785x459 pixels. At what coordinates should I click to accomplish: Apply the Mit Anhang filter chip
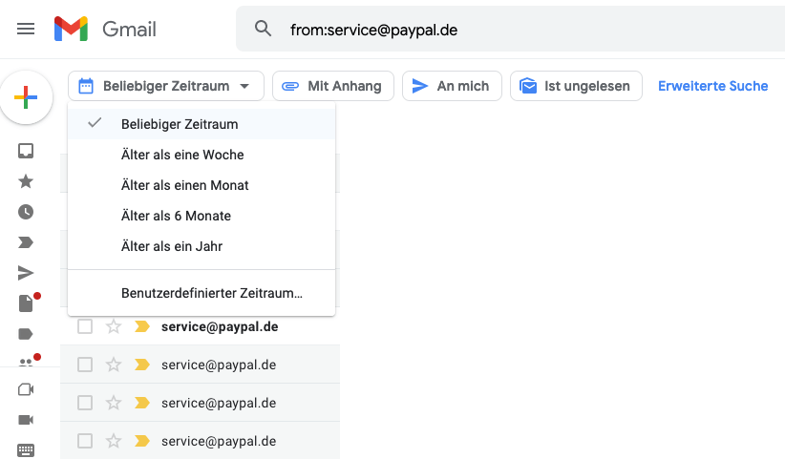(333, 86)
